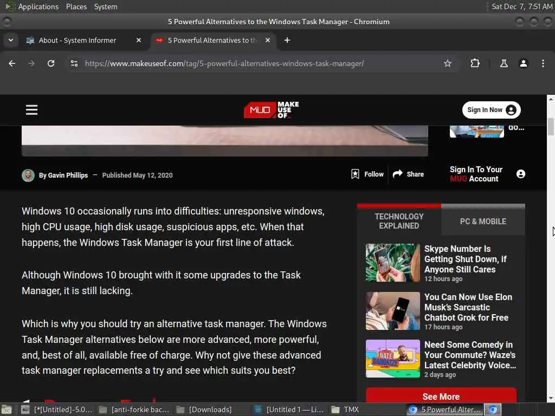Switch to About - System Informer tab
This screenshot has width=555, height=416.
click(78, 40)
